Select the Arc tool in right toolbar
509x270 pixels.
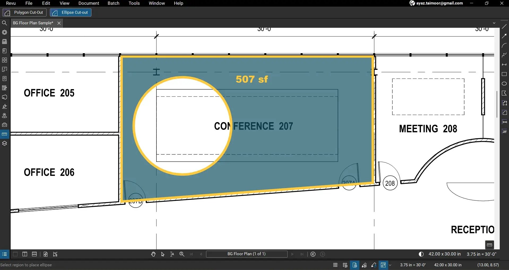coord(504,45)
